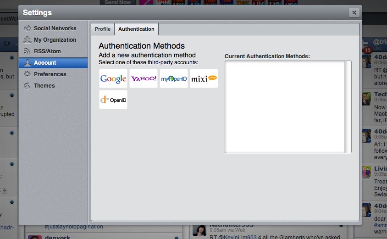Open Social Networks settings section
387x239 pixels.
[x=53, y=28]
